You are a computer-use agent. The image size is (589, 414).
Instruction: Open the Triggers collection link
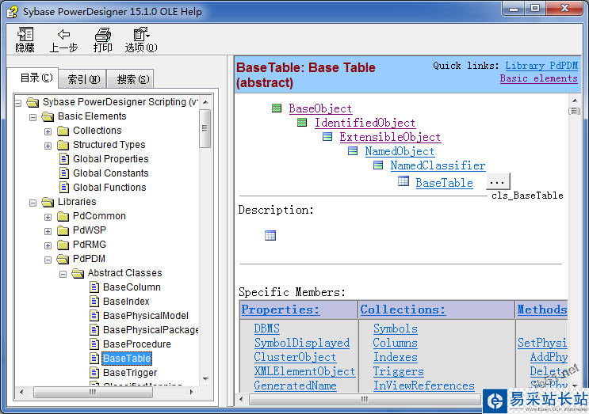[x=399, y=371]
